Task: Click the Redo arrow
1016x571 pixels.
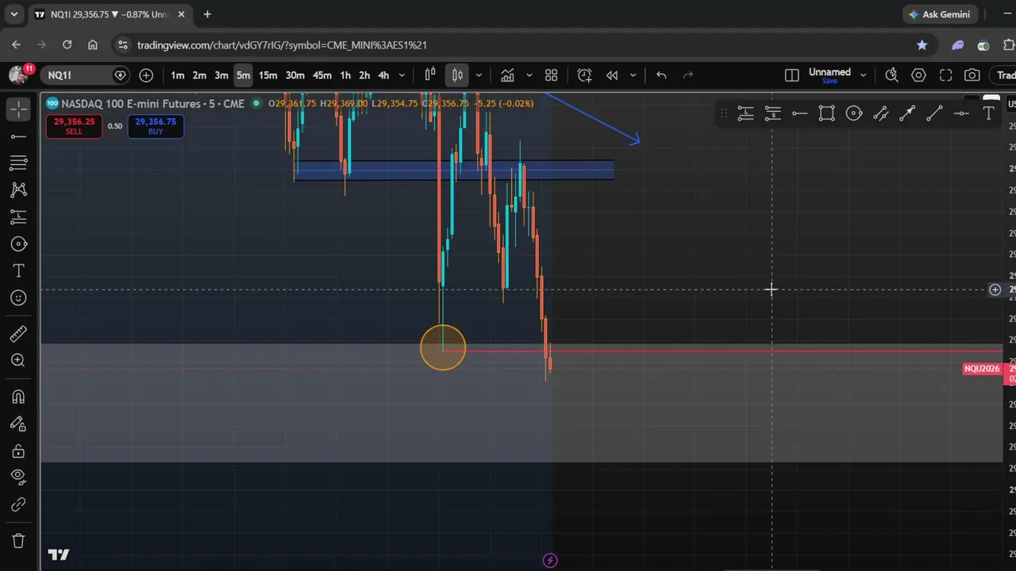Action: (688, 75)
